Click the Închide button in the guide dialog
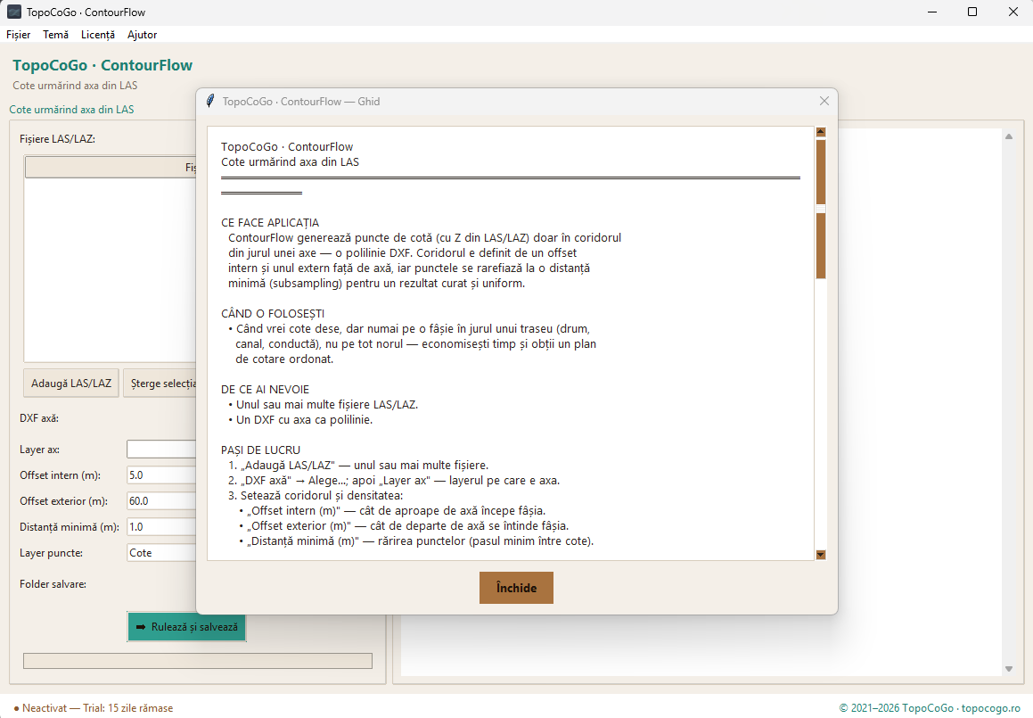 (516, 588)
